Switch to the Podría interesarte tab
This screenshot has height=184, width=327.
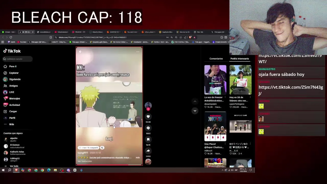(x=240, y=59)
